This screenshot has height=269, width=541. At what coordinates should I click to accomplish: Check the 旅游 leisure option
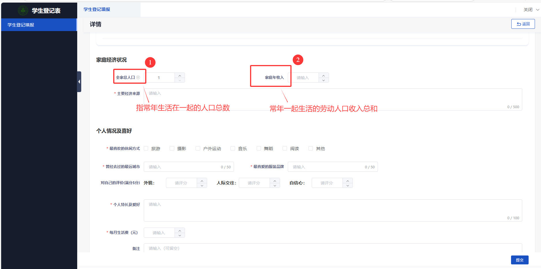[146, 148]
